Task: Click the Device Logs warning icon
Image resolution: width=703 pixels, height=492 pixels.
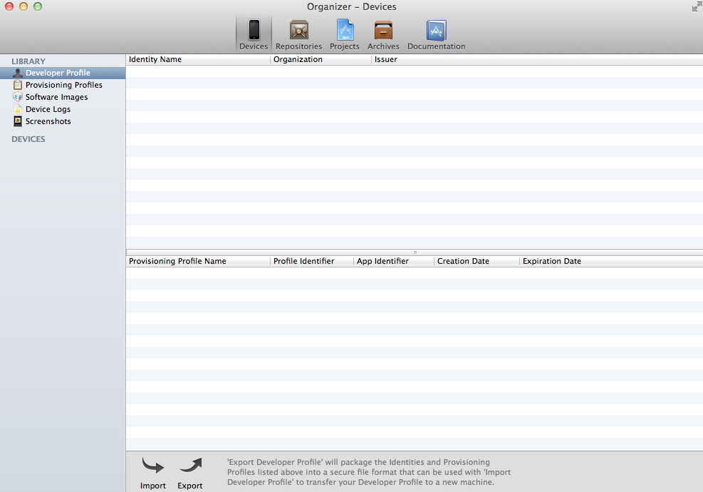Action: click(18, 109)
